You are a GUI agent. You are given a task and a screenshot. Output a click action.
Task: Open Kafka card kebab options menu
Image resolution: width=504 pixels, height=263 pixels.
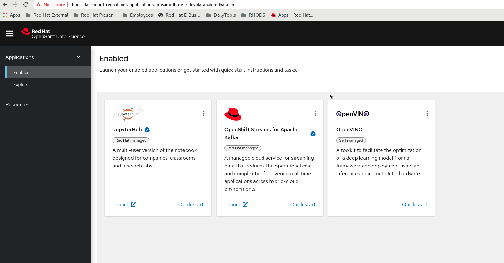(x=316, y=113)
